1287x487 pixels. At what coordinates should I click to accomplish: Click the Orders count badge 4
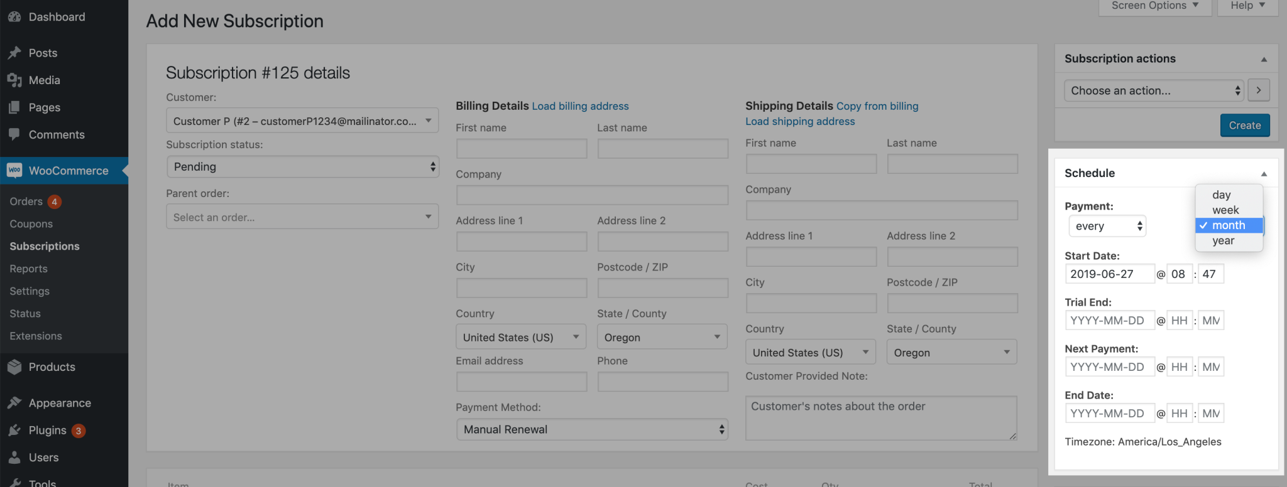[x=55, y=201]
